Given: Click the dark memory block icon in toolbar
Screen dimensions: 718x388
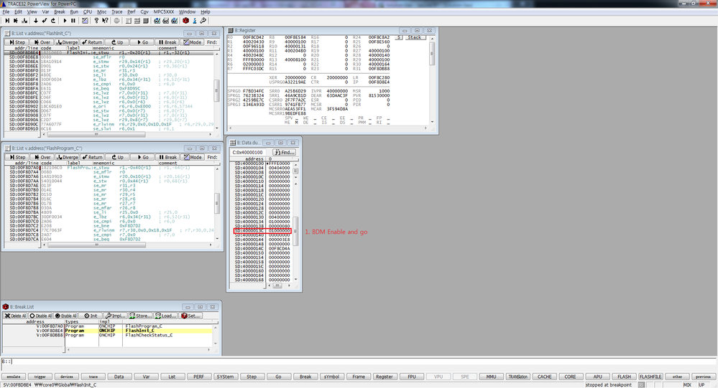Looking at the screenshot, I should point(146,21).
